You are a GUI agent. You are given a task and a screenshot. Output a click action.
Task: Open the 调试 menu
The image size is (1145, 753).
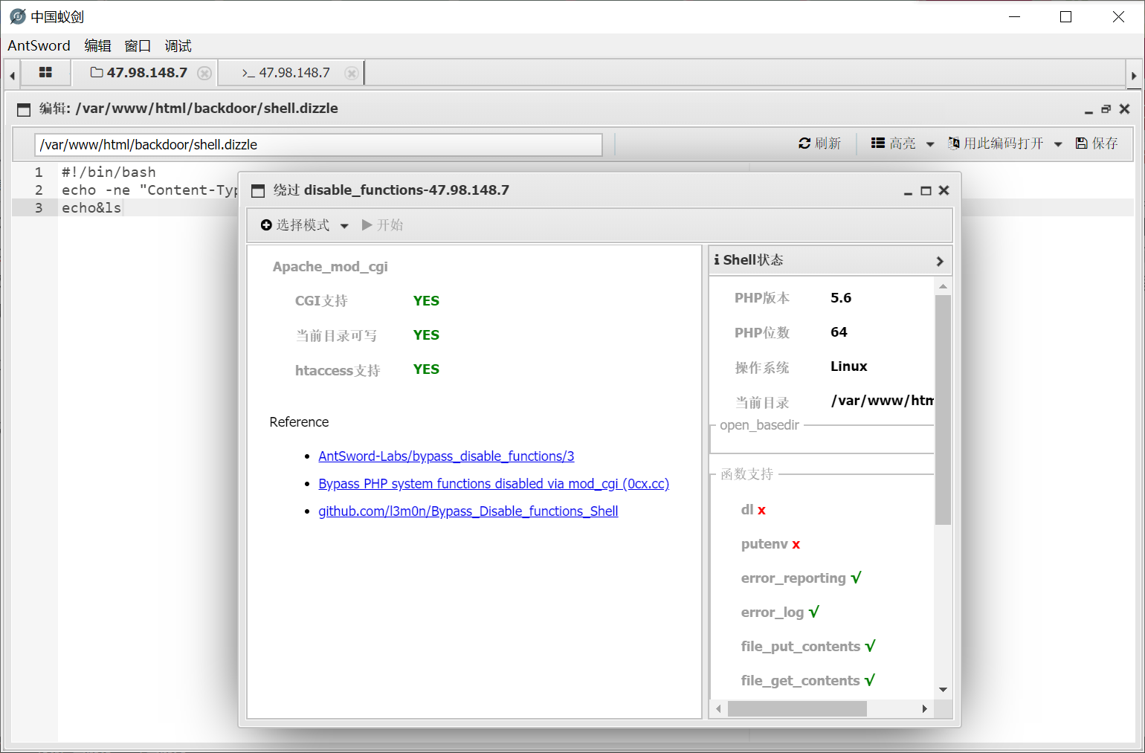tap(178, 45)
